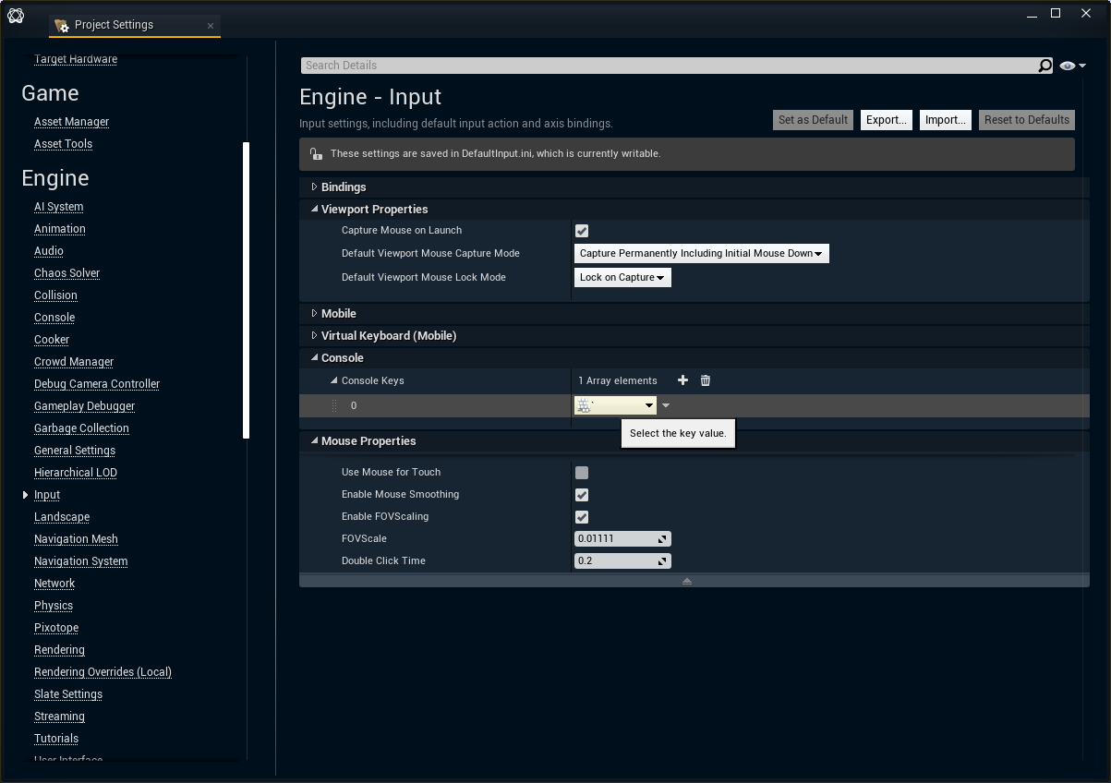This screenshot has height=783, width=1111.
Task: Select the Project Settings tab
Action: [114, 25]
